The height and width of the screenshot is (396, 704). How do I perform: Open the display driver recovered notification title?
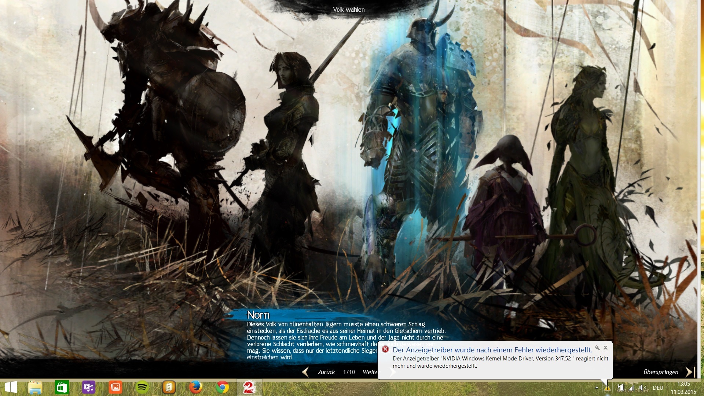pos(492,350)
